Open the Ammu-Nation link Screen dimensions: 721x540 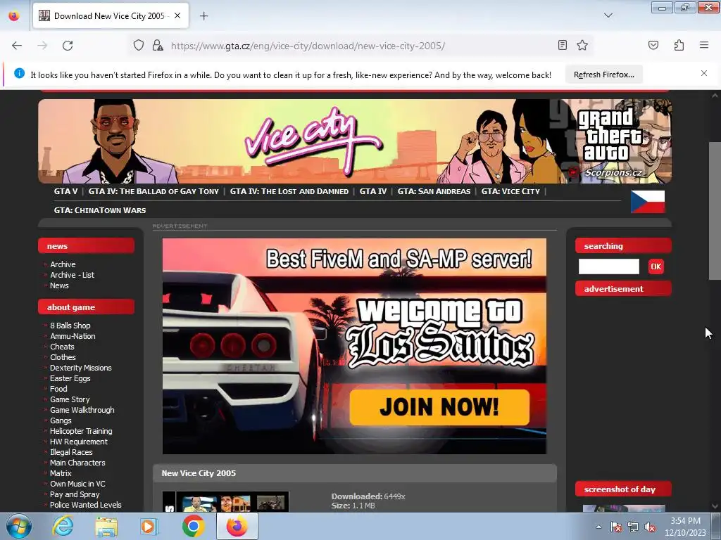[x=73, y=336]
